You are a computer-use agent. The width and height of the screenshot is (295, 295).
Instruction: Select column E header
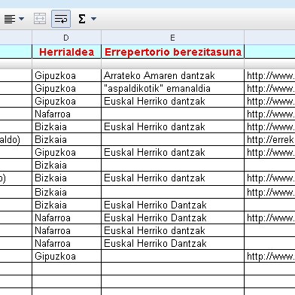point(172,38)
